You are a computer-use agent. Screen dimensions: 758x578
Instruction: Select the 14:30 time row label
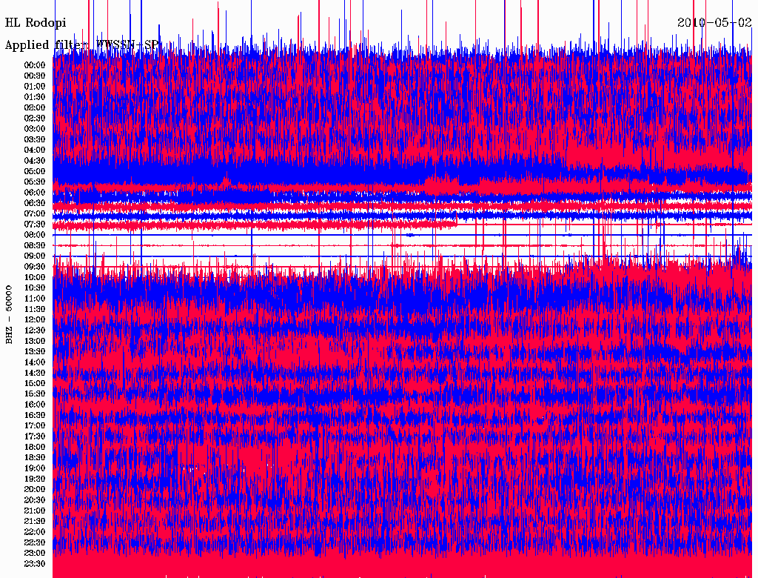tap(35, 373)
